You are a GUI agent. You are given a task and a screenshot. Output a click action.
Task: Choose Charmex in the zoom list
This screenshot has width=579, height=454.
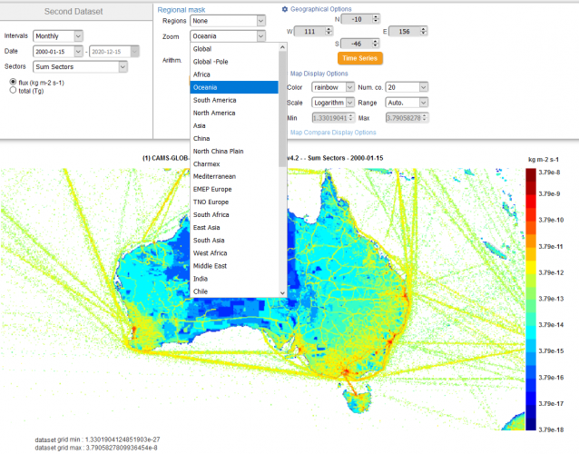point(234,163)
